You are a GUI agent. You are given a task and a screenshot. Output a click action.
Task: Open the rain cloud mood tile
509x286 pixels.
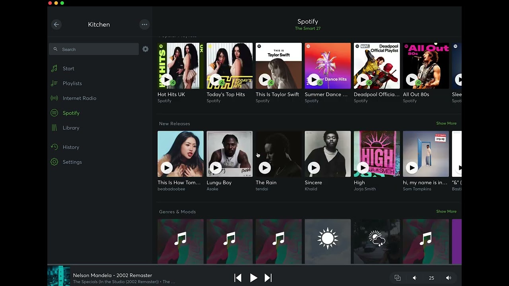pos(377,241)
